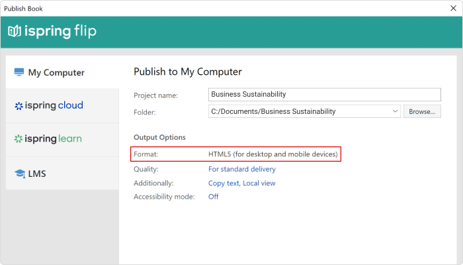Switch to the iSpring Learn tab

tap(62, 140)
